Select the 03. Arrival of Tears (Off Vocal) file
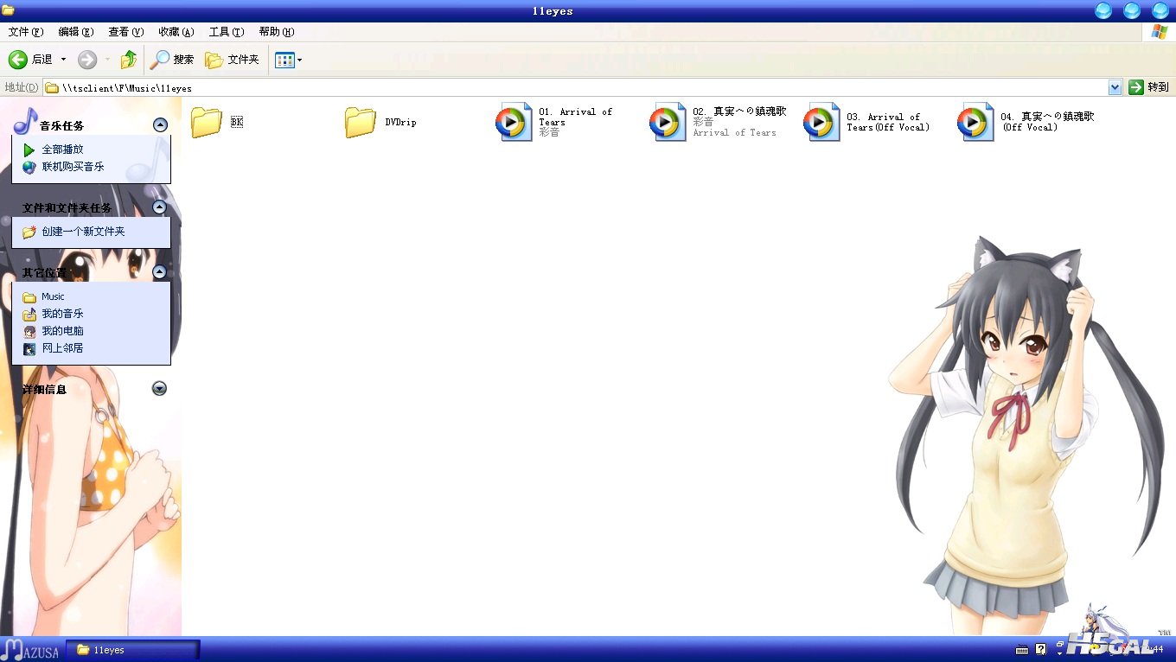The image size is (1176, 662). (821, 122)
